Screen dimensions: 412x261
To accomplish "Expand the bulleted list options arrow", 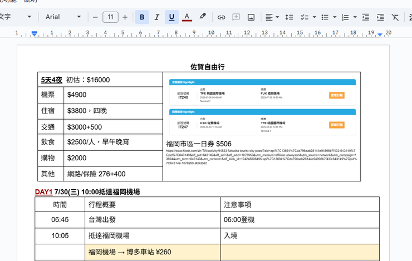I will coord(335,17).
